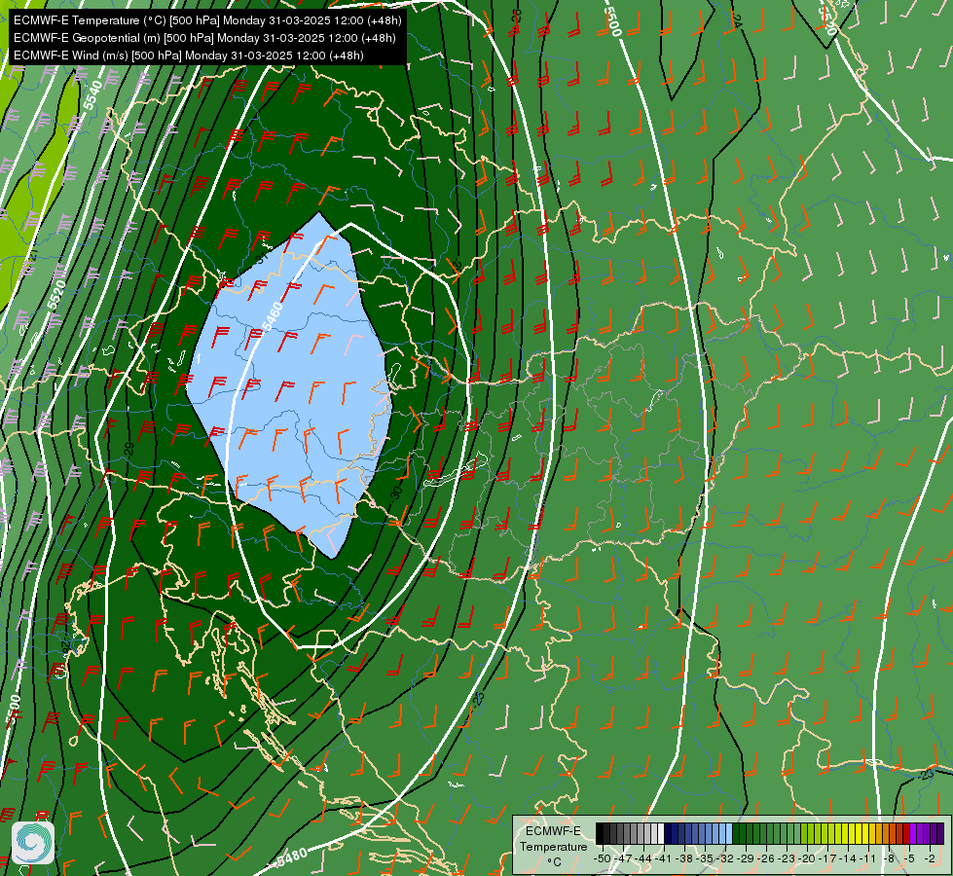Click the darkest green legend swatch

click(736, 833)
